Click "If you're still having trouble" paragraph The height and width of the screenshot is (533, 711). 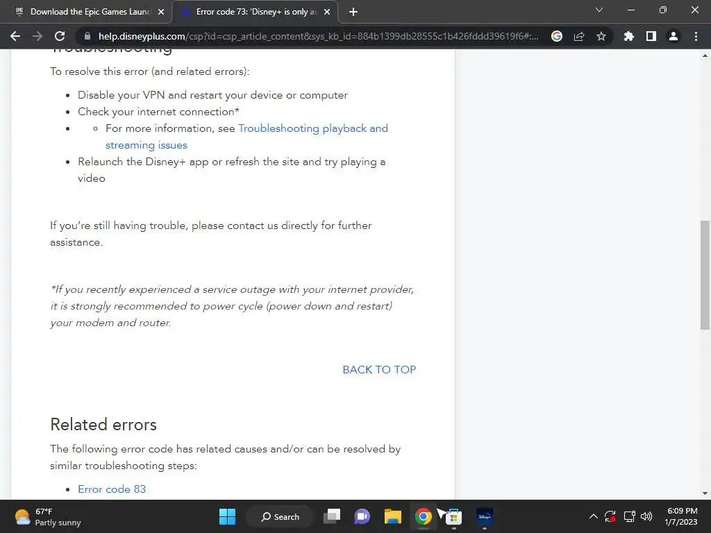pos(211,234)
